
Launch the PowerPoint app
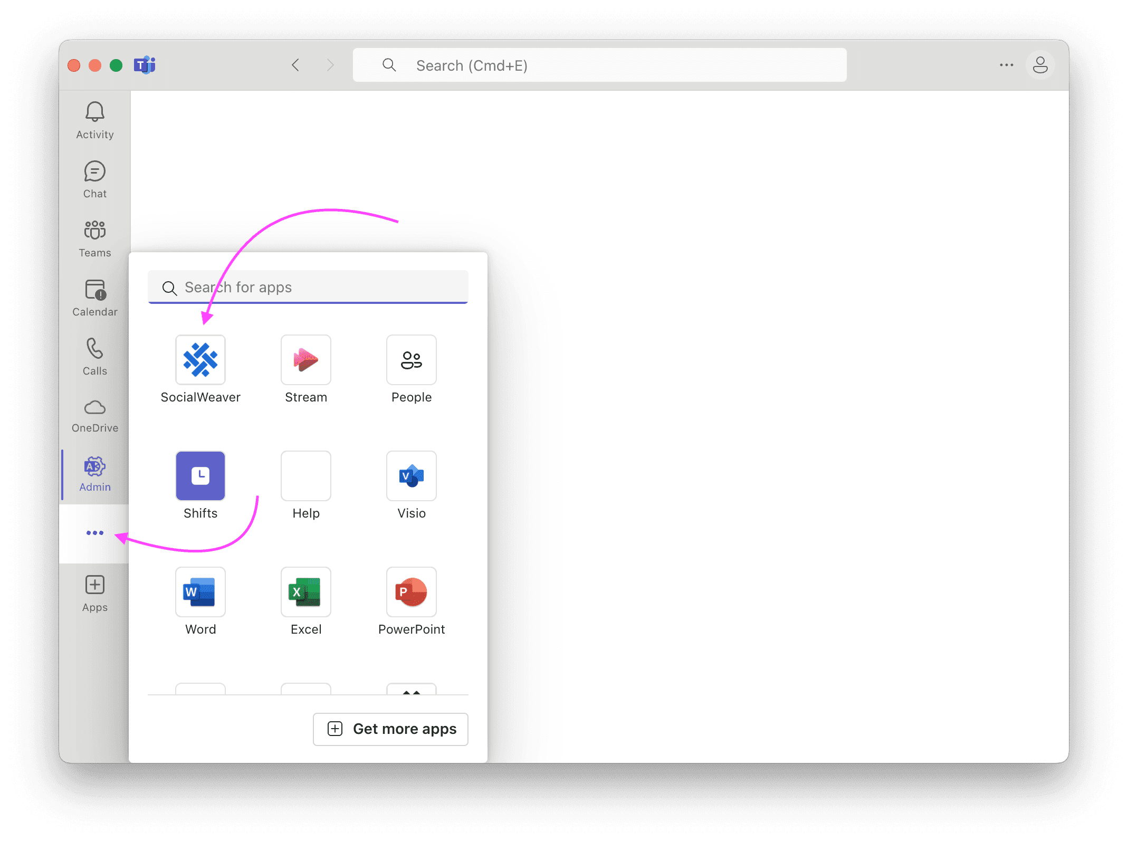pos(412,601)
